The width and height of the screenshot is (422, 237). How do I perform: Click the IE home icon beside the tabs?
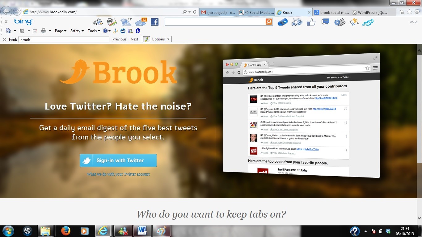(x=402, y=12)
